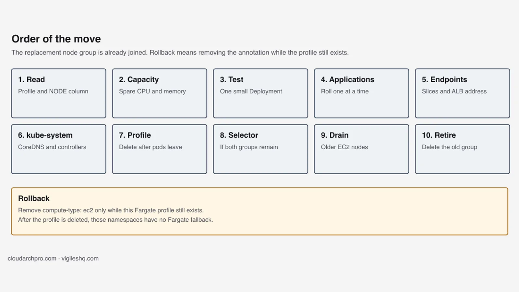Viewport: 519px width, 292px height.
Task: Click the subtitle about the replacement node group
Action: [x=180, y=53]
